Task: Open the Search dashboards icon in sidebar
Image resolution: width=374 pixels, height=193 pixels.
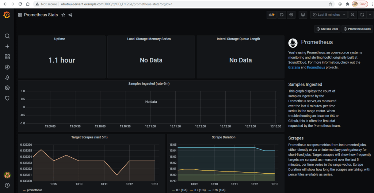Action: point(7,36)
